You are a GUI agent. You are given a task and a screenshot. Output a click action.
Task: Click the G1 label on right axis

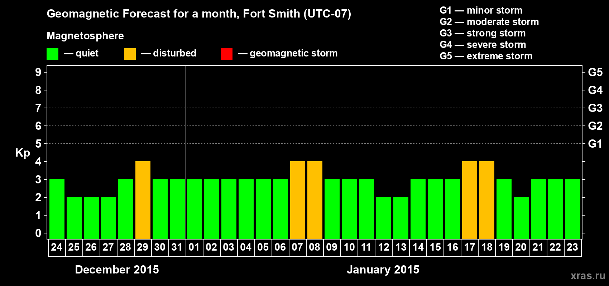(x=595, y=144)
